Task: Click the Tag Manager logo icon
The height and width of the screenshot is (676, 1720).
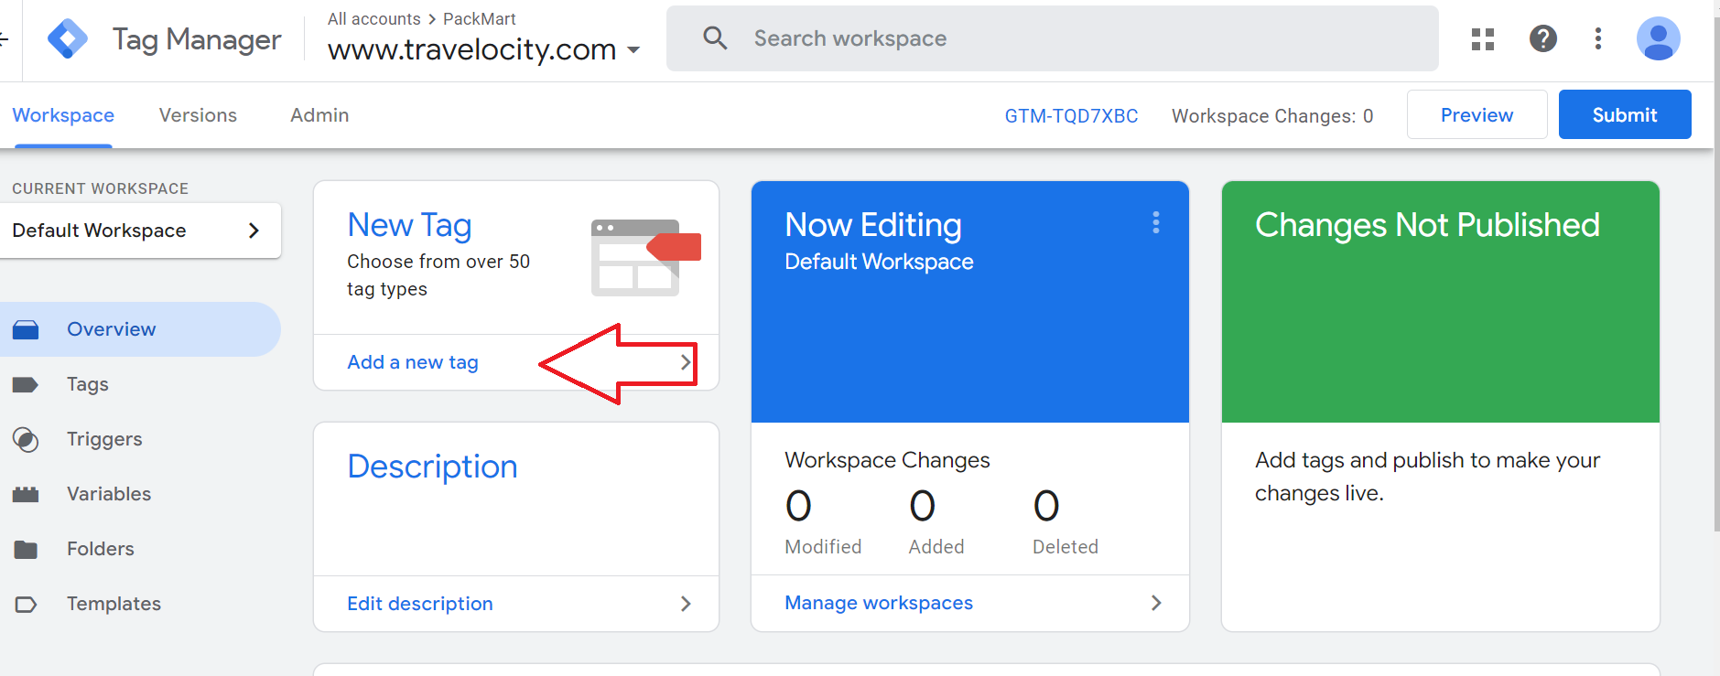Action: 68,38
